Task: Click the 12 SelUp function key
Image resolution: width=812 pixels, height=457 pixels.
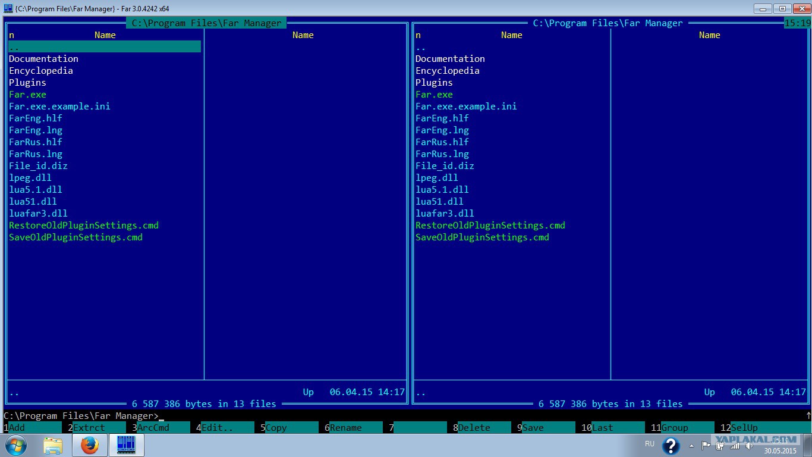Action: point(766,427)
